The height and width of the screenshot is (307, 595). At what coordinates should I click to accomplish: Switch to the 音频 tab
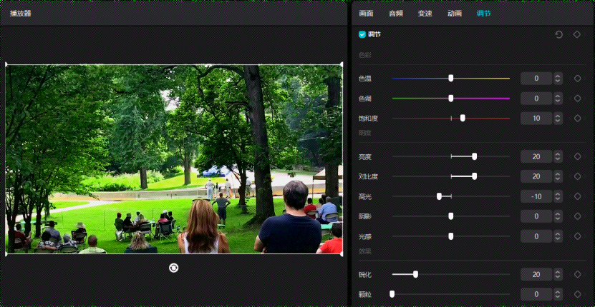pyautogui.click(x=396, y=14)
